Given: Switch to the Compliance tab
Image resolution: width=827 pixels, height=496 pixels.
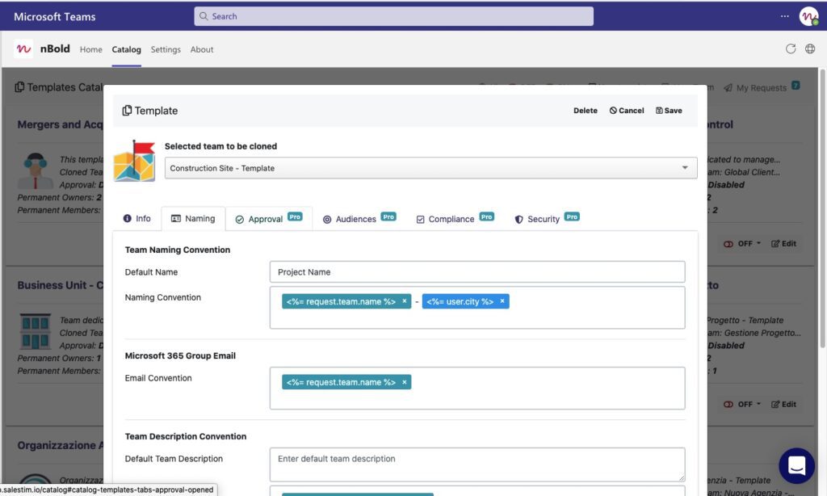Looking at the screenshot, I should tap(455, 218).
